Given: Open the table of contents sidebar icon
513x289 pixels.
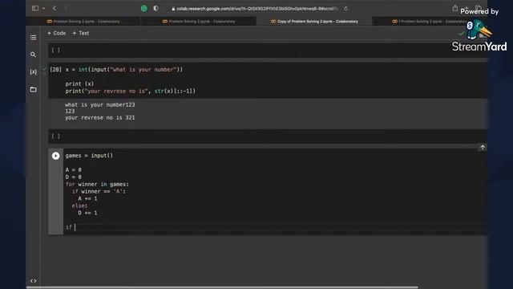Looking at the screenshot, I should pos(33,38).
